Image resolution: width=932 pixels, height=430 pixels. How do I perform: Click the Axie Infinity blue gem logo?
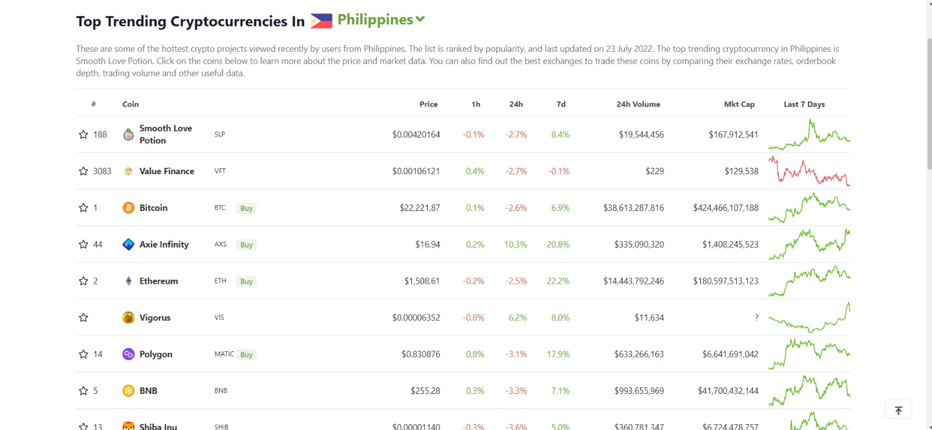tap(129, 245)
